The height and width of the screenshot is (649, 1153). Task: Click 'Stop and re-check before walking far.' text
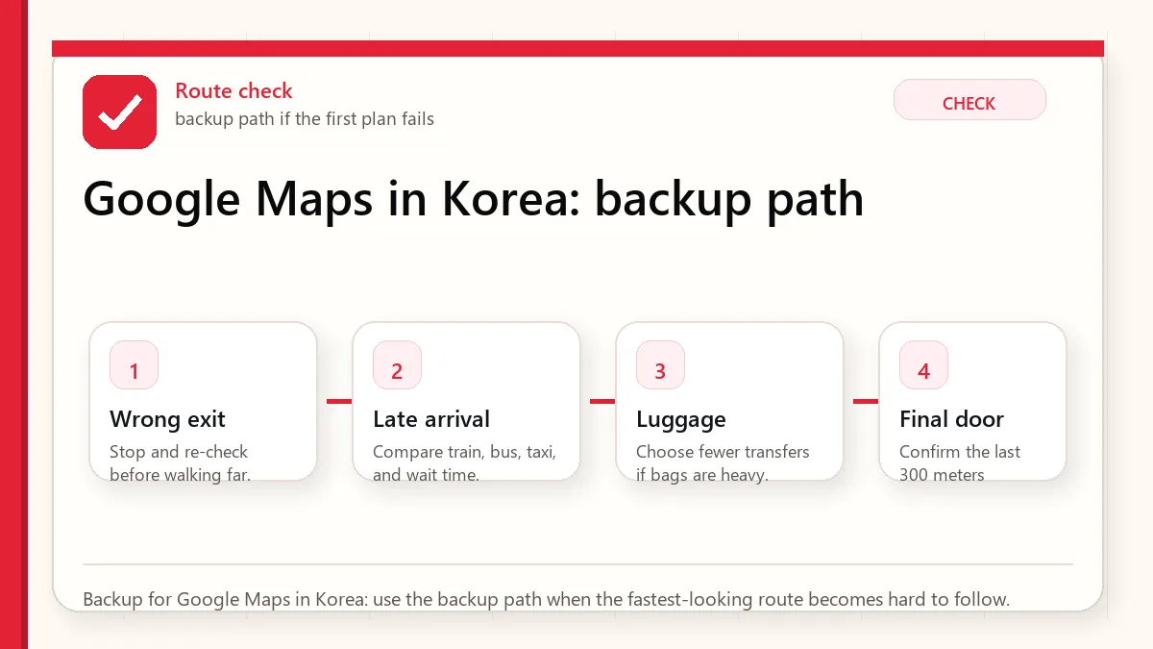point(181,462)
